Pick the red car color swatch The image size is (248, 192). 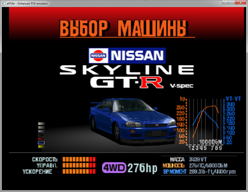point(41,139)
